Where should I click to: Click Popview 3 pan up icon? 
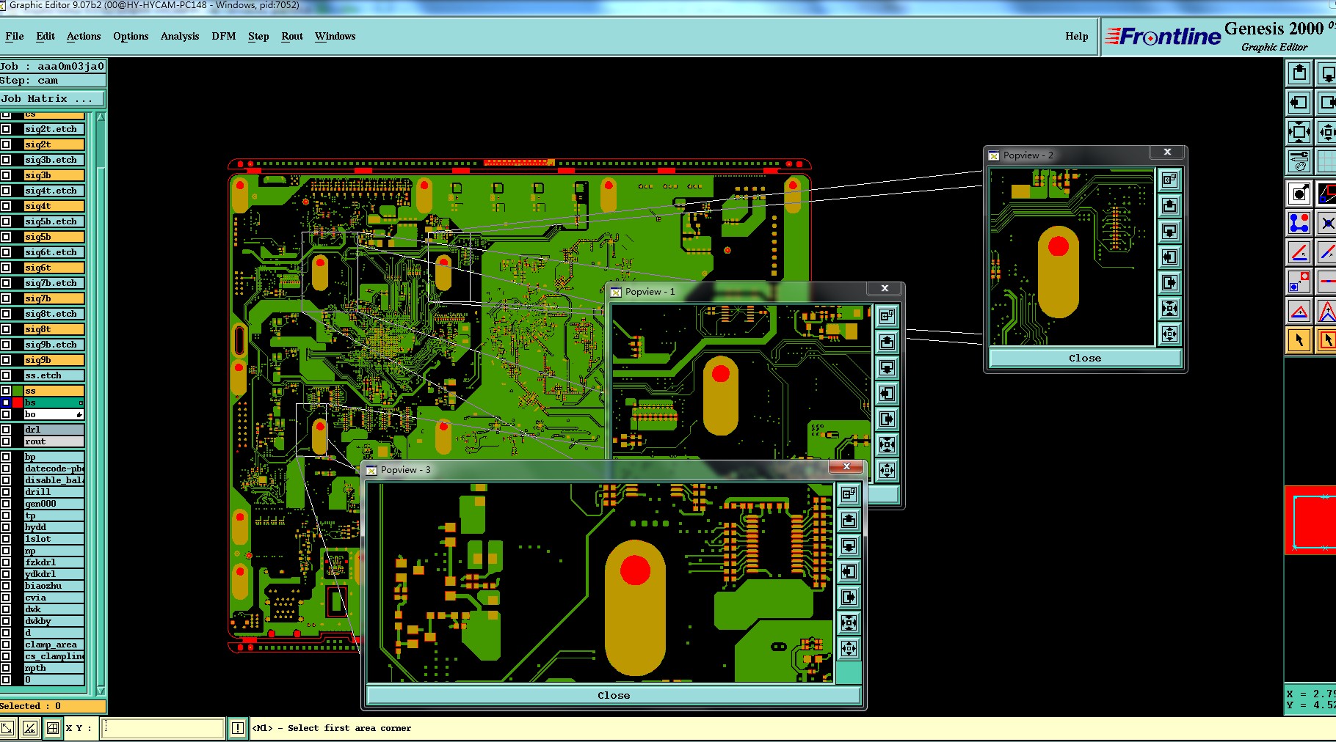(849, 521)
